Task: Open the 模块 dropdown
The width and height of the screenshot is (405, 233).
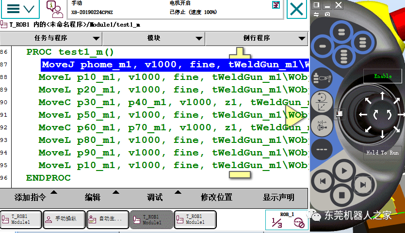Action: (154, 38)
